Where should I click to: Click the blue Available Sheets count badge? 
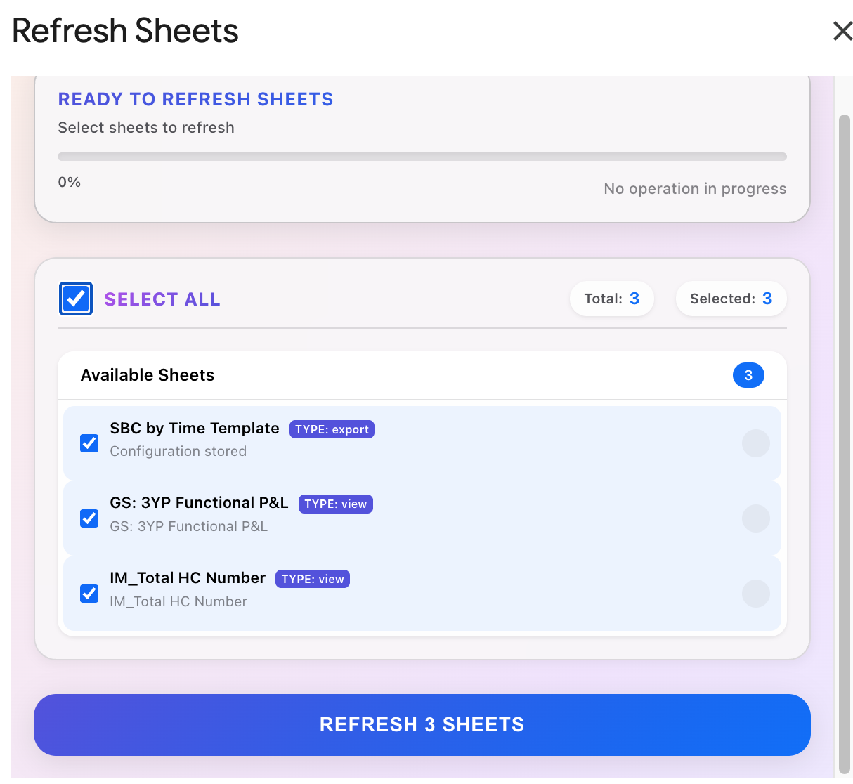[748, 375]
